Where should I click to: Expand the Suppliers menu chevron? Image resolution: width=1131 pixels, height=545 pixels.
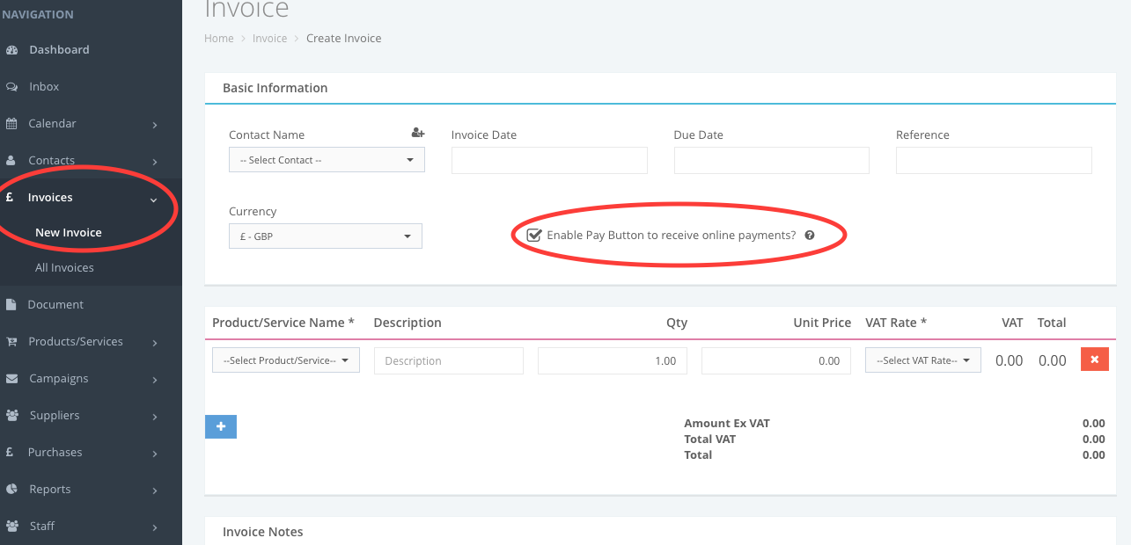(x=155, y=417)
